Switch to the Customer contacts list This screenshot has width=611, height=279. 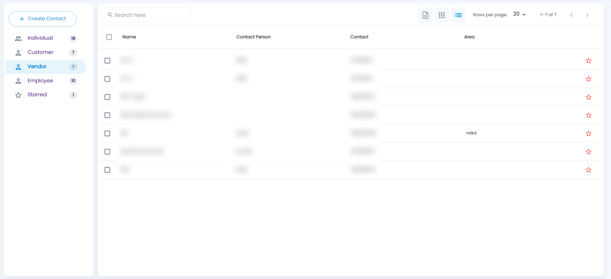(x=46, y=52)
